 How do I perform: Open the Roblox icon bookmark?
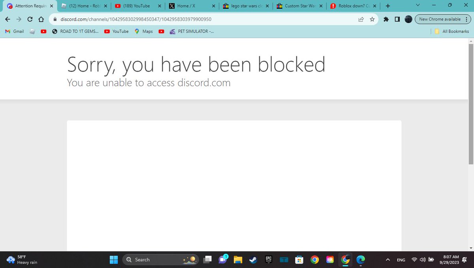click(x=32, y=31)
